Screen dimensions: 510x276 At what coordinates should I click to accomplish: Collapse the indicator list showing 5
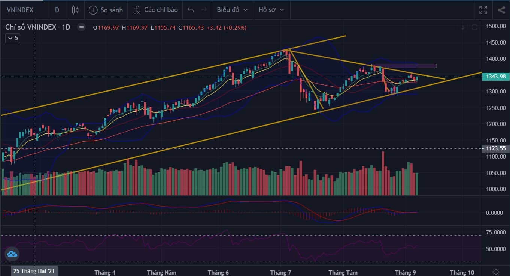pyautogui.click(x=12, y=38)
